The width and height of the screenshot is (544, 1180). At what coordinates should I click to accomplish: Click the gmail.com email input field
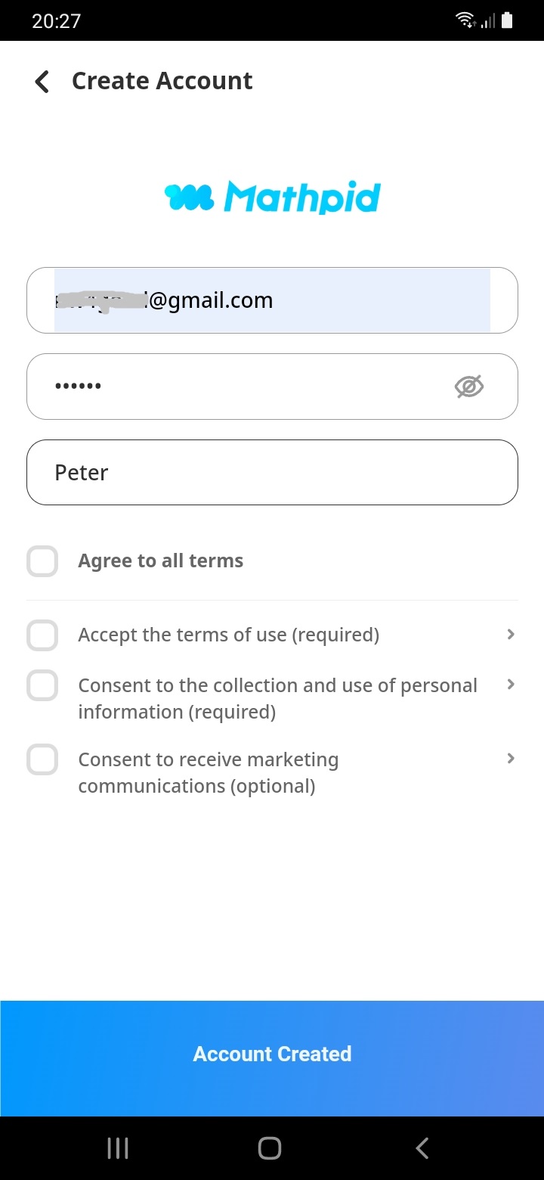click(272, 300)
